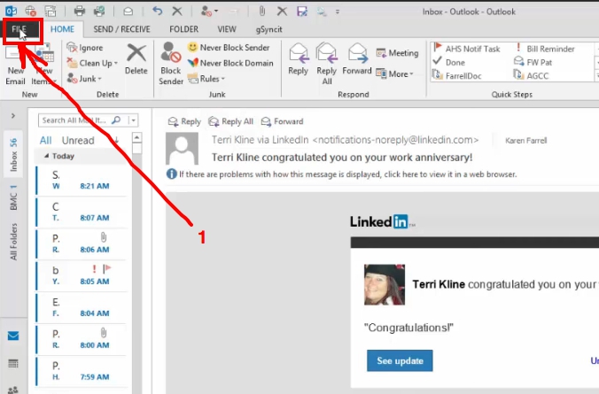Screen dimensions: 599x394
Task: Filter message list by All
Action: pos(45,141)
